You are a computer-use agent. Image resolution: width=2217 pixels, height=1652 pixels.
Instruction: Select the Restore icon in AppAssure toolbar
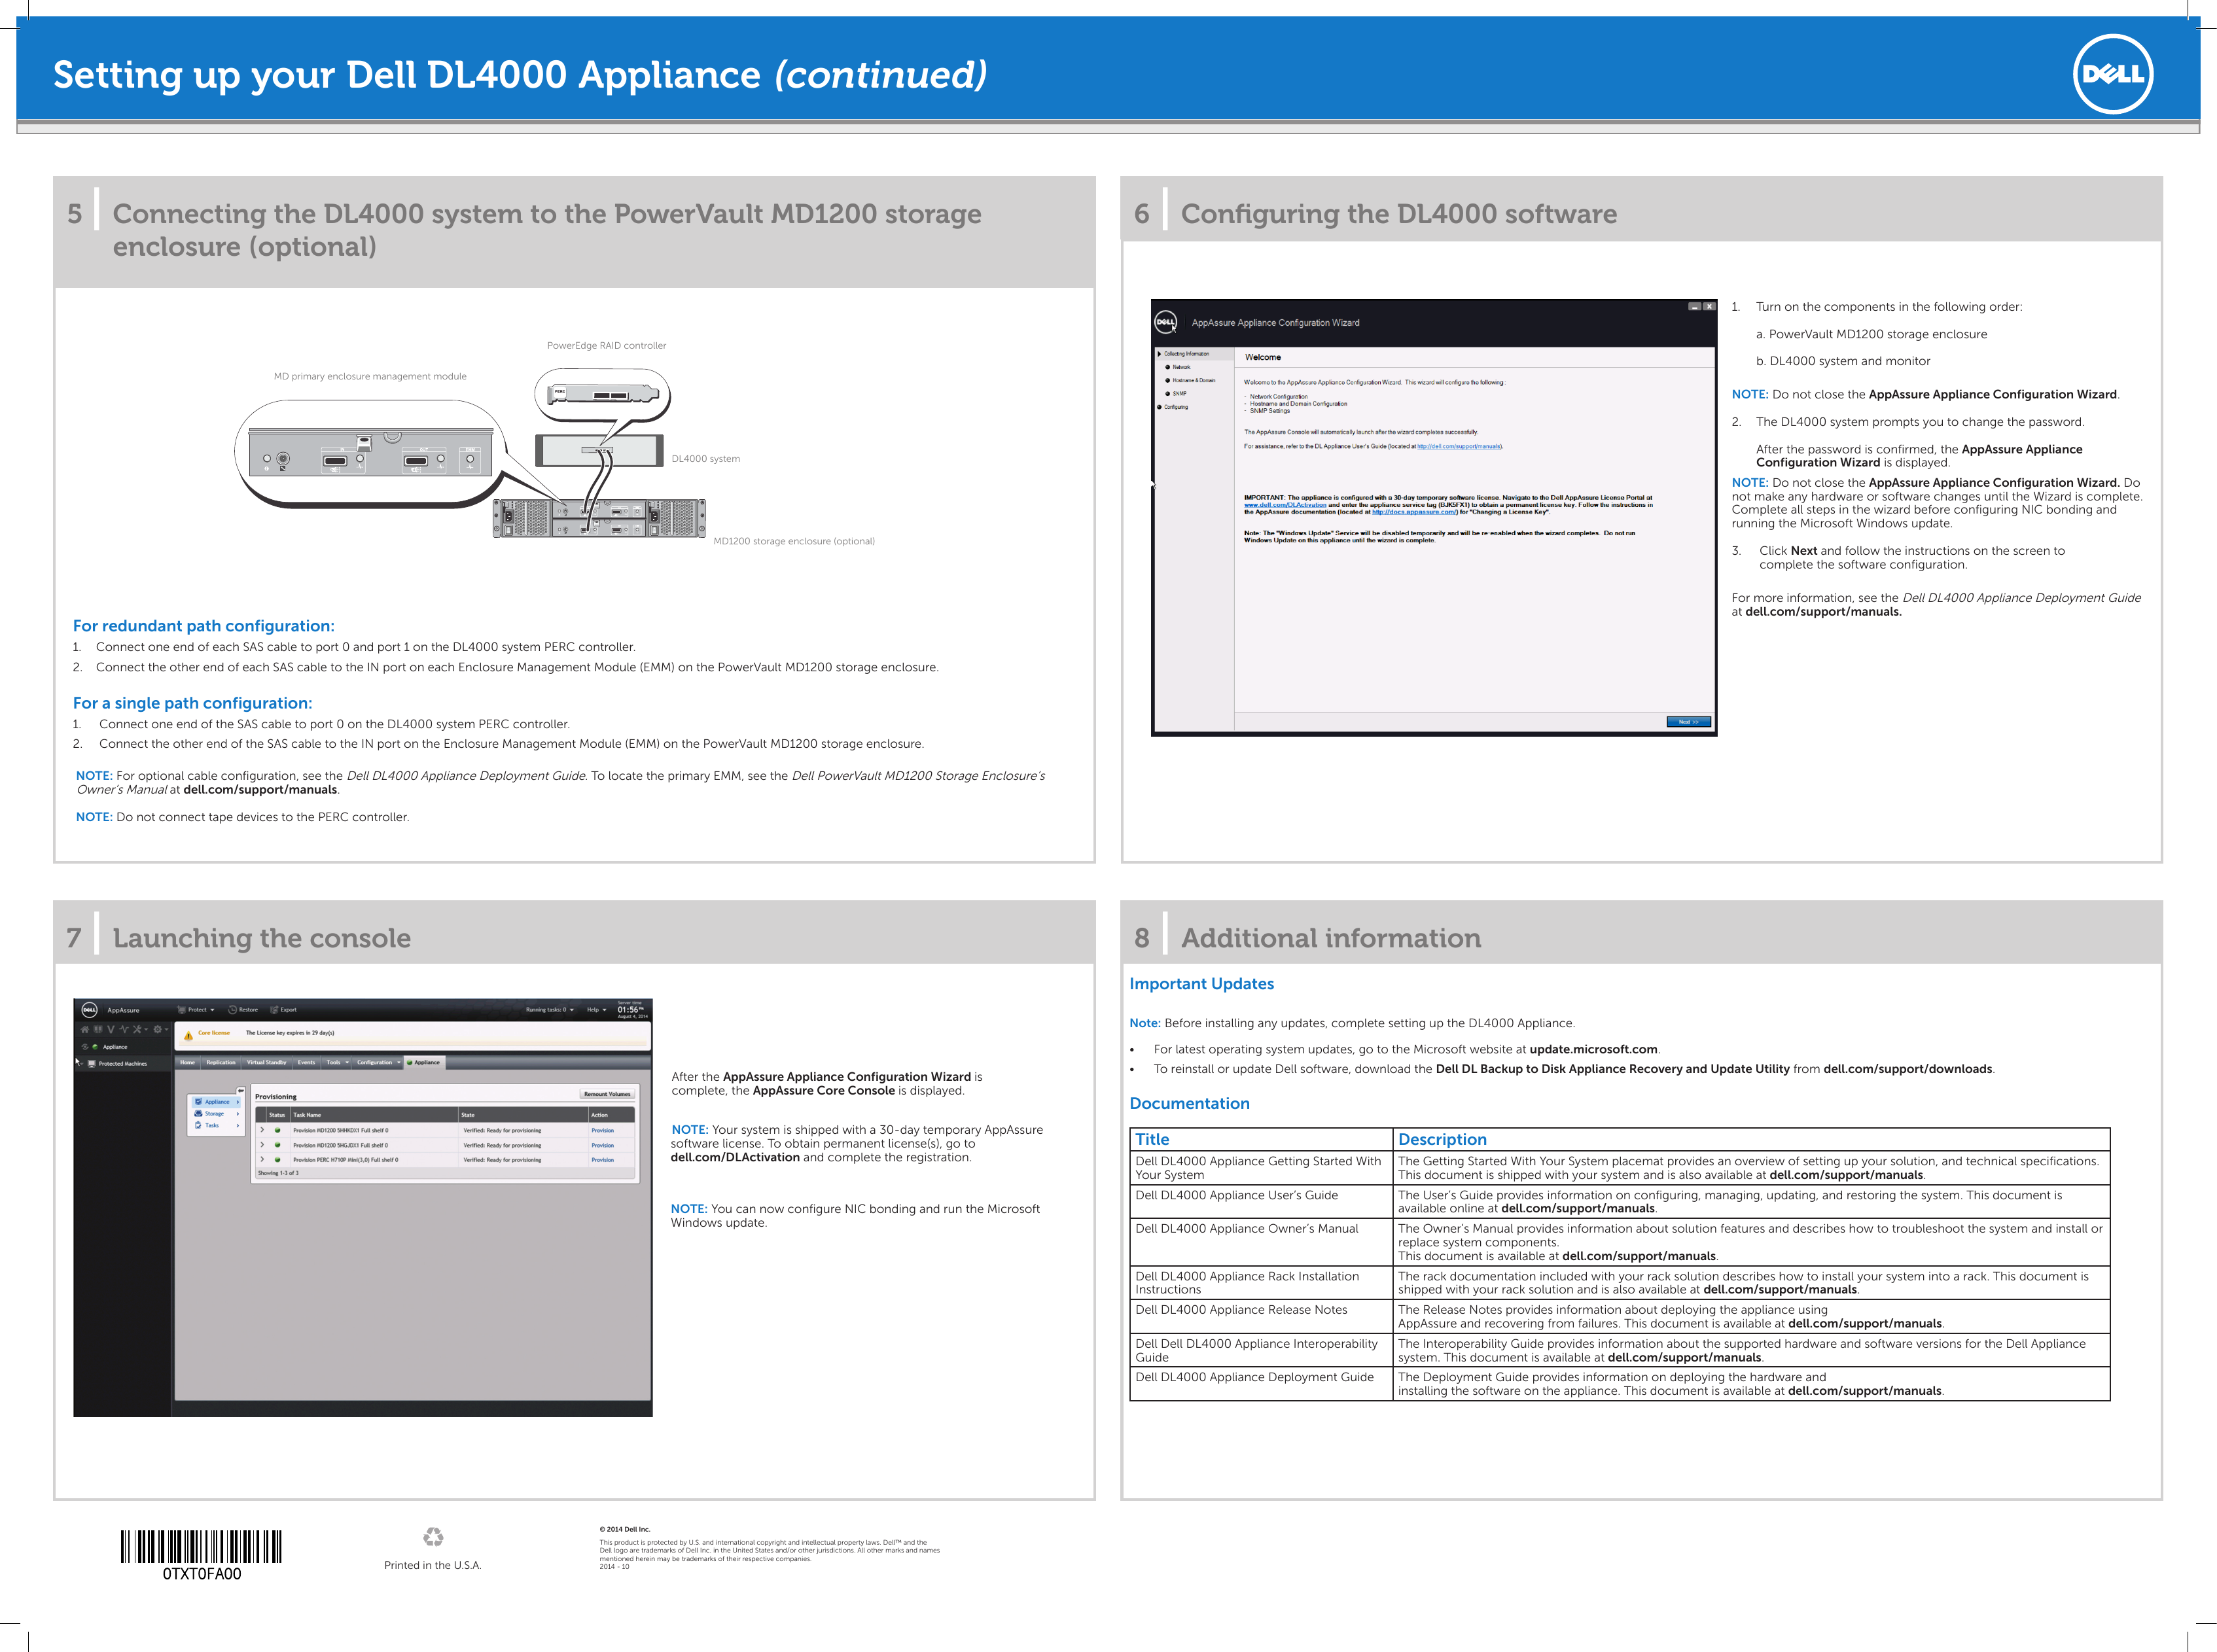coord(233,1010)
